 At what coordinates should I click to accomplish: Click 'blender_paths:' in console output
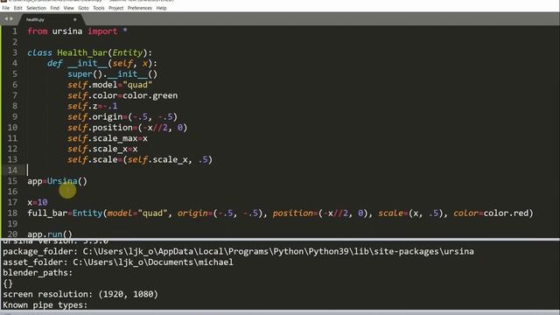point(38,273)
